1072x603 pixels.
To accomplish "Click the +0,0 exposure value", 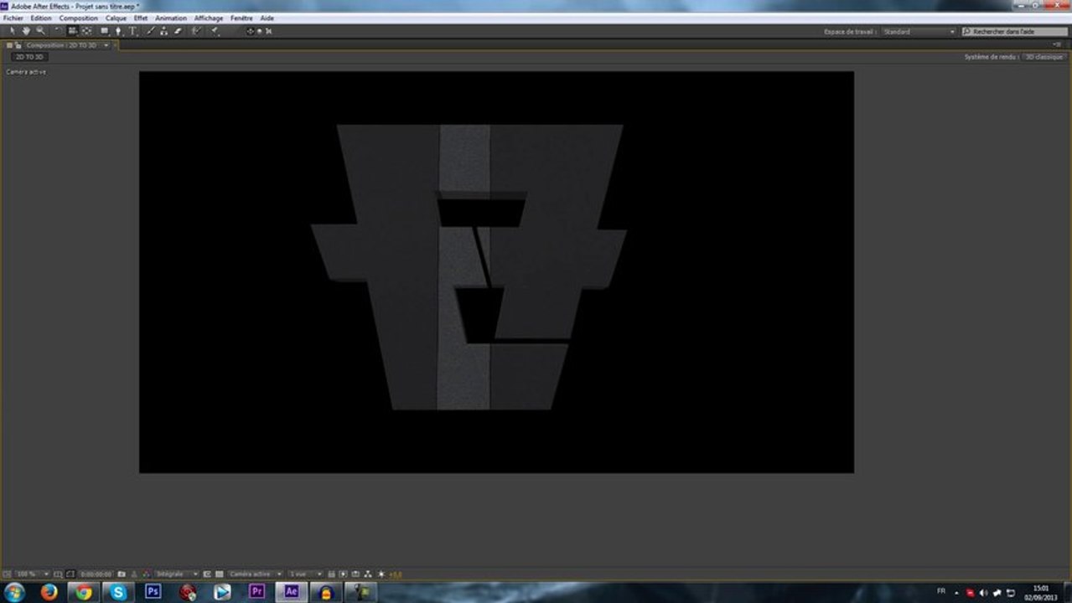I will (396, 574).
